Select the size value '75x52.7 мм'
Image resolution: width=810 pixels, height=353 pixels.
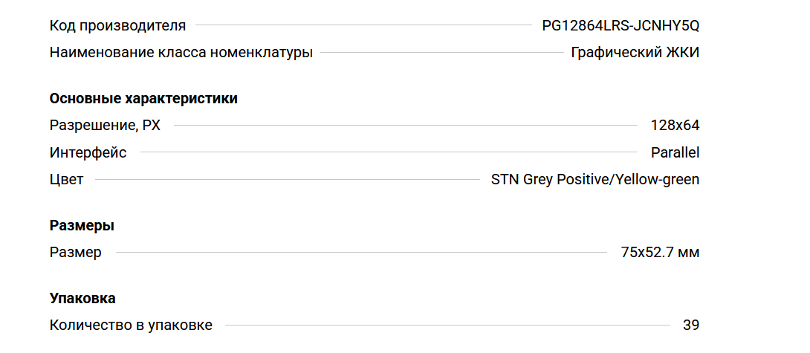660,253
